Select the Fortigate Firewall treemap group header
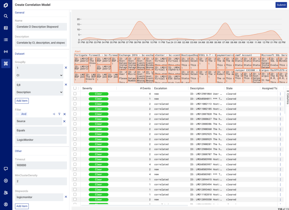Screen dimensions: 289x210 tap(96, 55)
